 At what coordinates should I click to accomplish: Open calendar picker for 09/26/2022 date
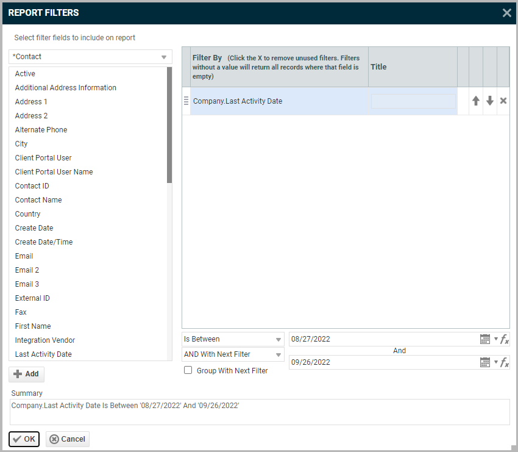[485, 362]
